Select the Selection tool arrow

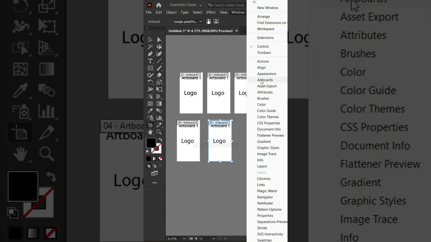point(150,40)
